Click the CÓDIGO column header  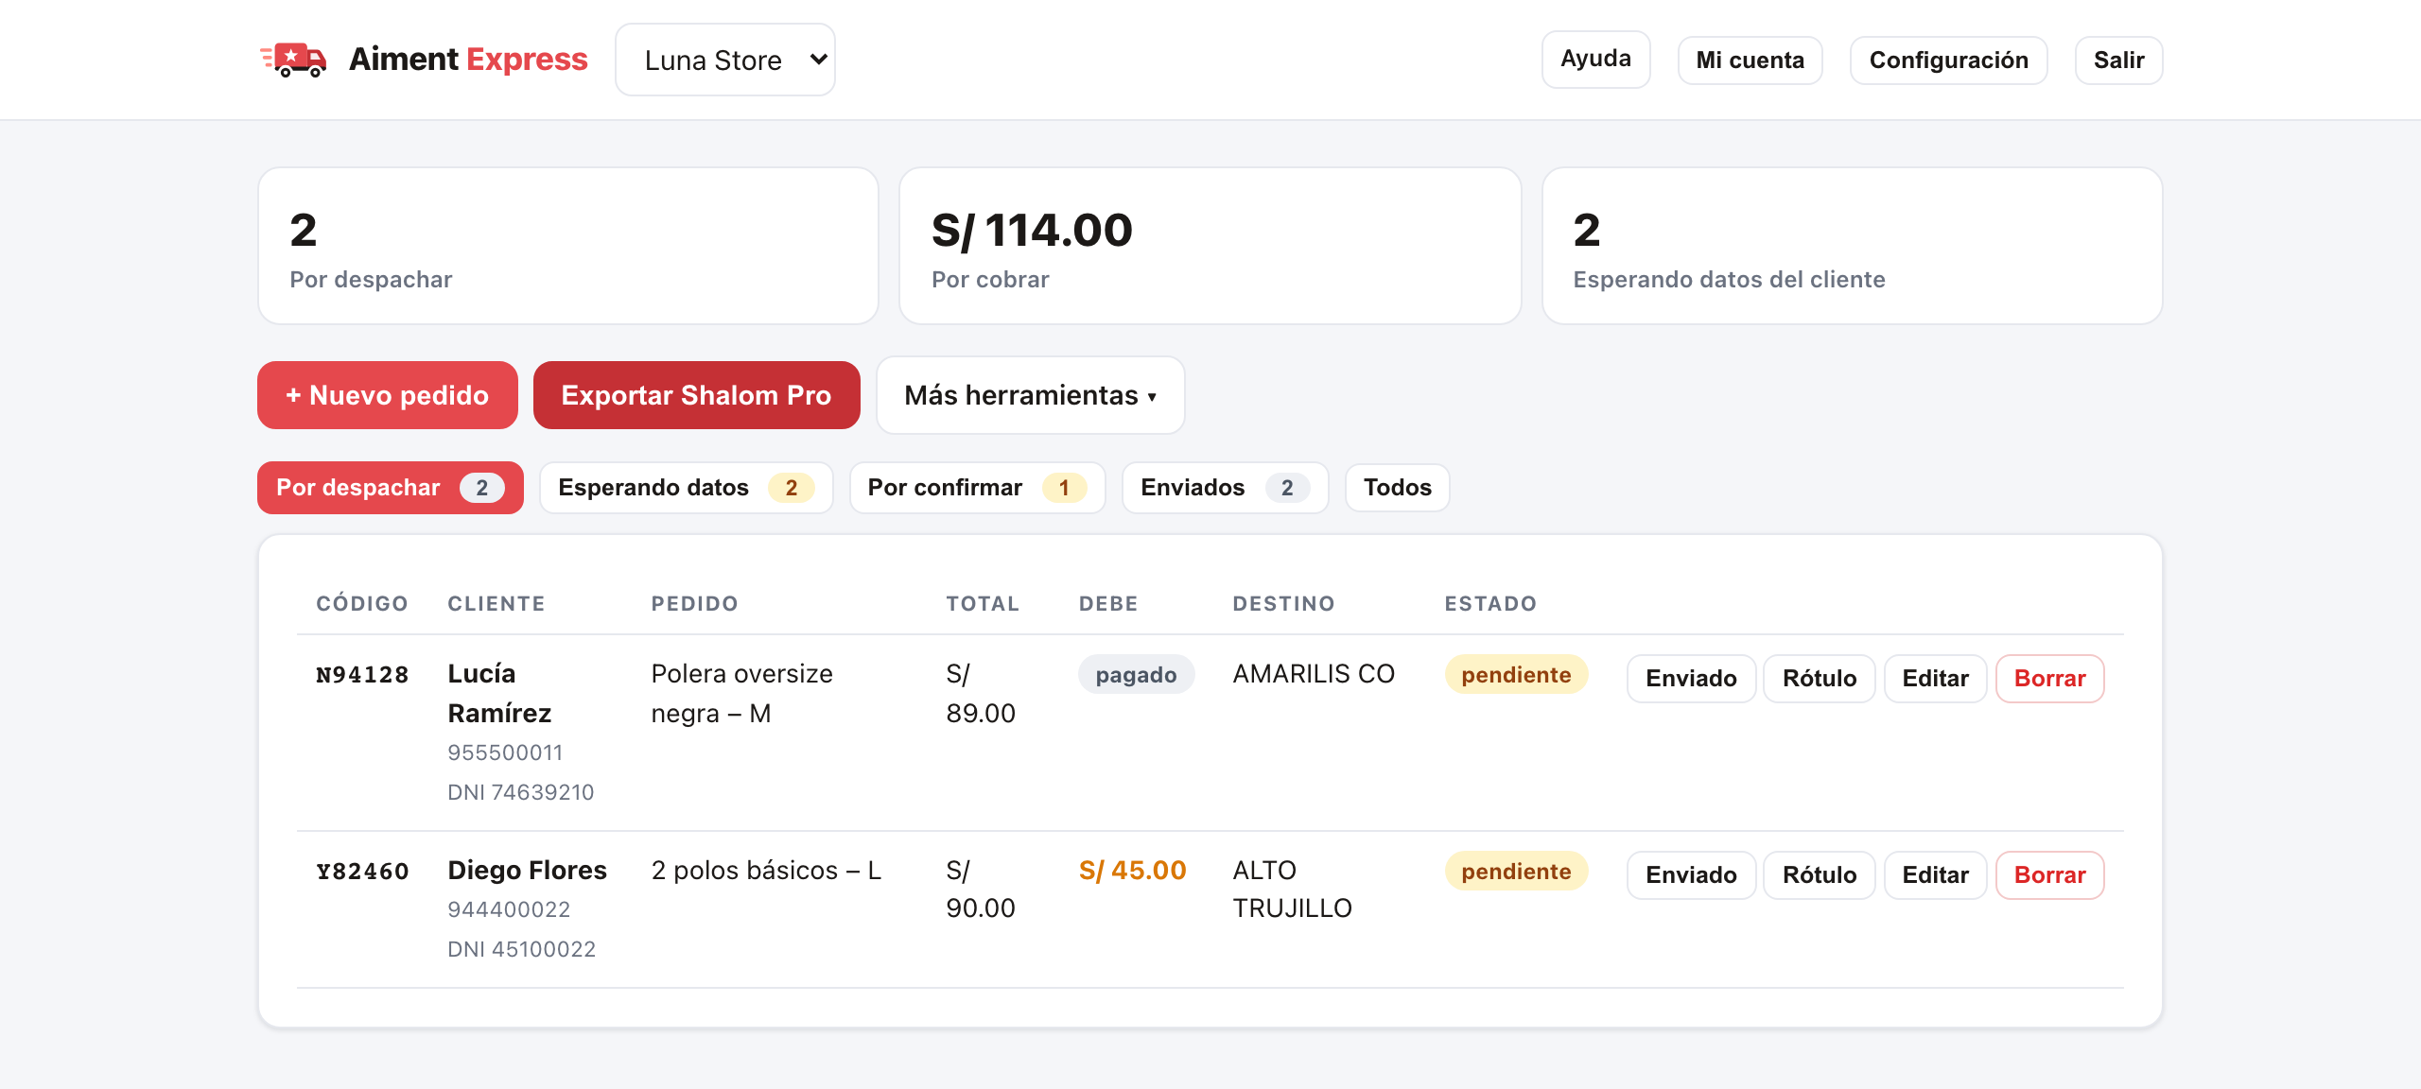[x=362, y=604]
